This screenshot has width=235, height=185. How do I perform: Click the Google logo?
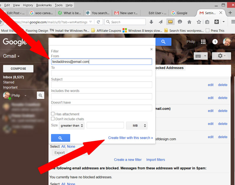[x=15, y=42]
